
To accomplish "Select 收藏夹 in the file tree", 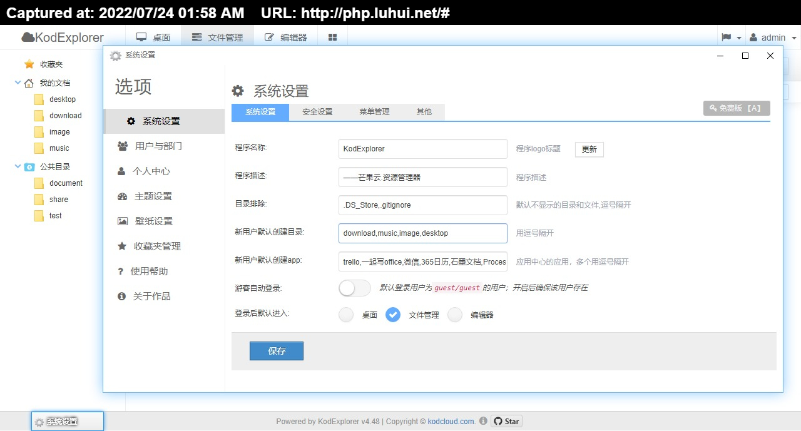I will click(51, 64).
